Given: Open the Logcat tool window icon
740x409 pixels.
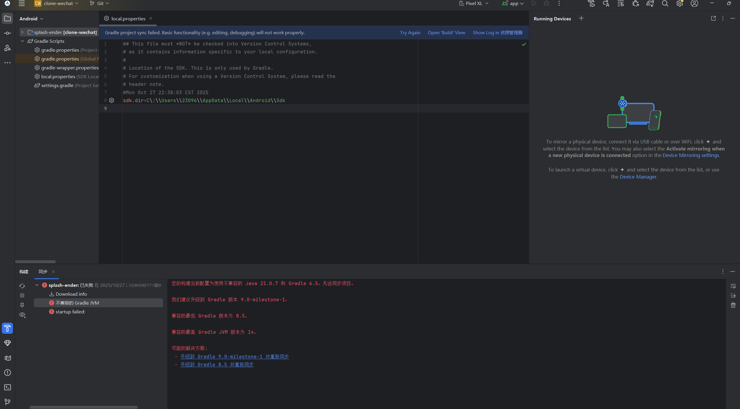Looking at the screenshot, I should (7, 358).
